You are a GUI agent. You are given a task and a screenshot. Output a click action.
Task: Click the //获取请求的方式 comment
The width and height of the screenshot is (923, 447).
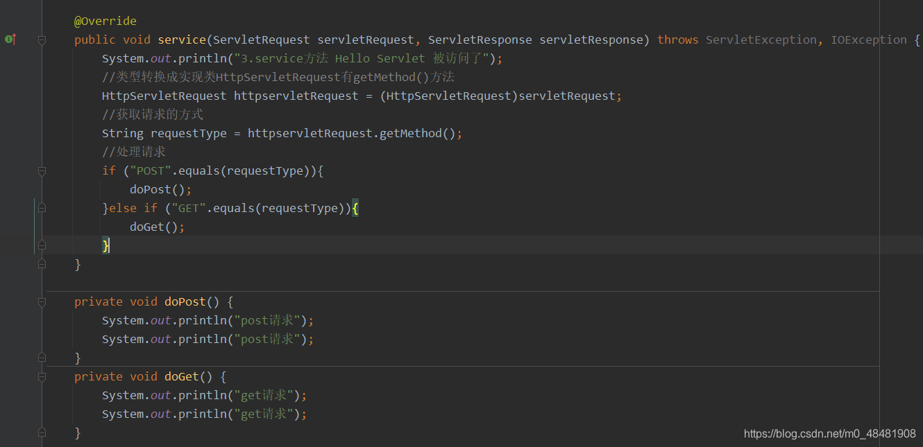pyautogui.click(x=153, y=114)
